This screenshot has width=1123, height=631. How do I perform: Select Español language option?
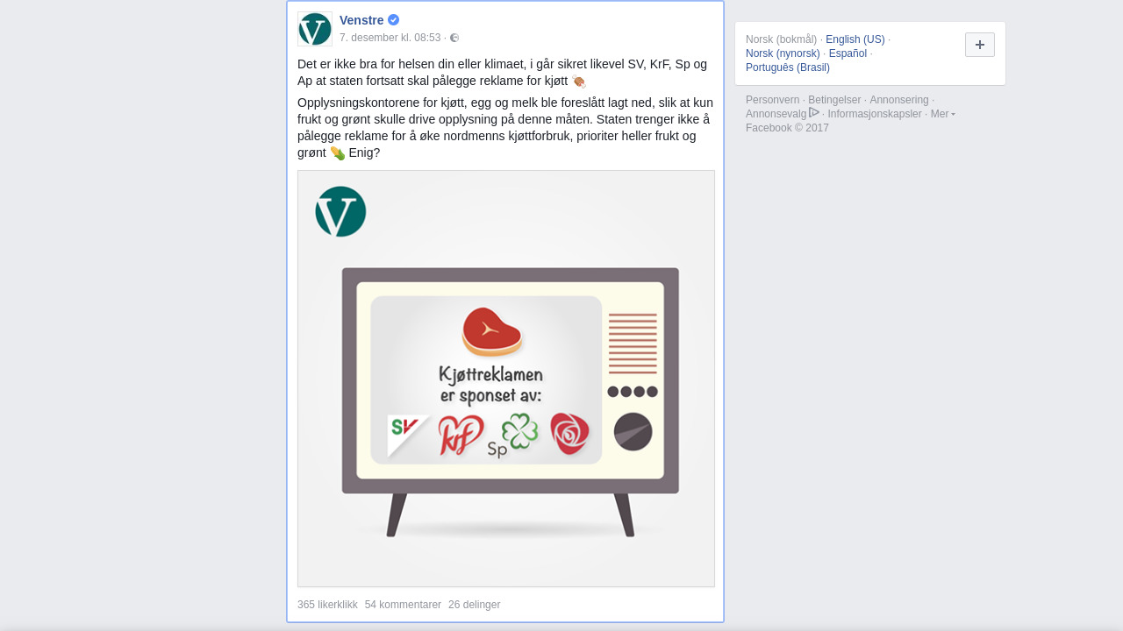pyautogui.click(x=848, y=53)
